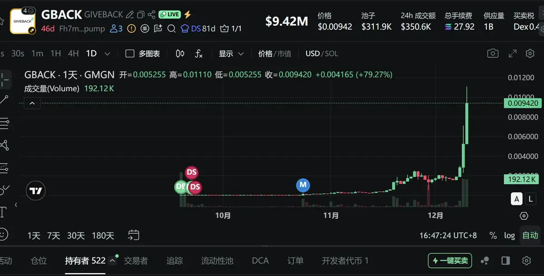Viewport: 544px width, 276px height.
Task: Open chart settings gear icon
Action: coord(530,54)
